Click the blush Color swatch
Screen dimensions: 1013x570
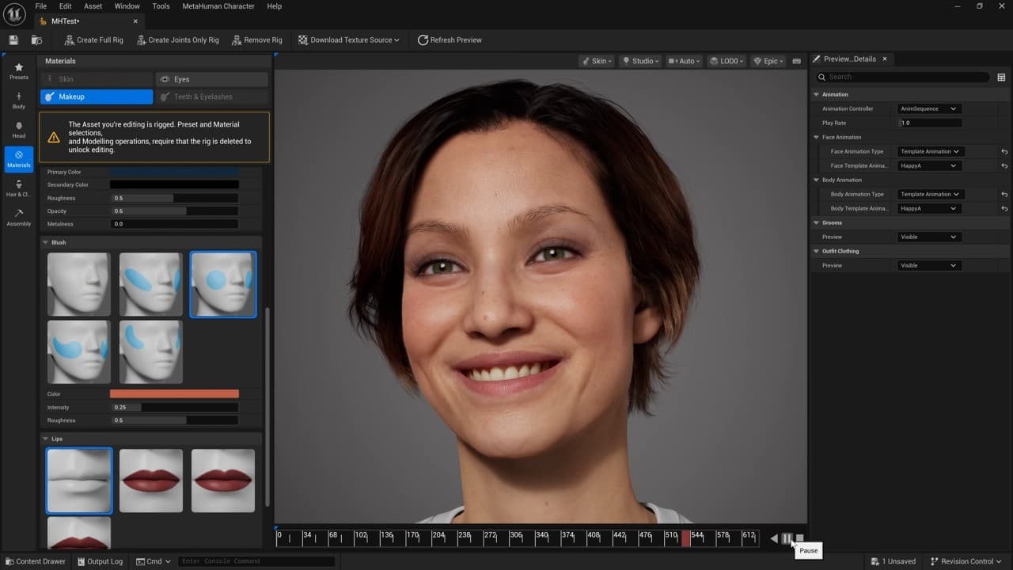click(x=174, y=393)
